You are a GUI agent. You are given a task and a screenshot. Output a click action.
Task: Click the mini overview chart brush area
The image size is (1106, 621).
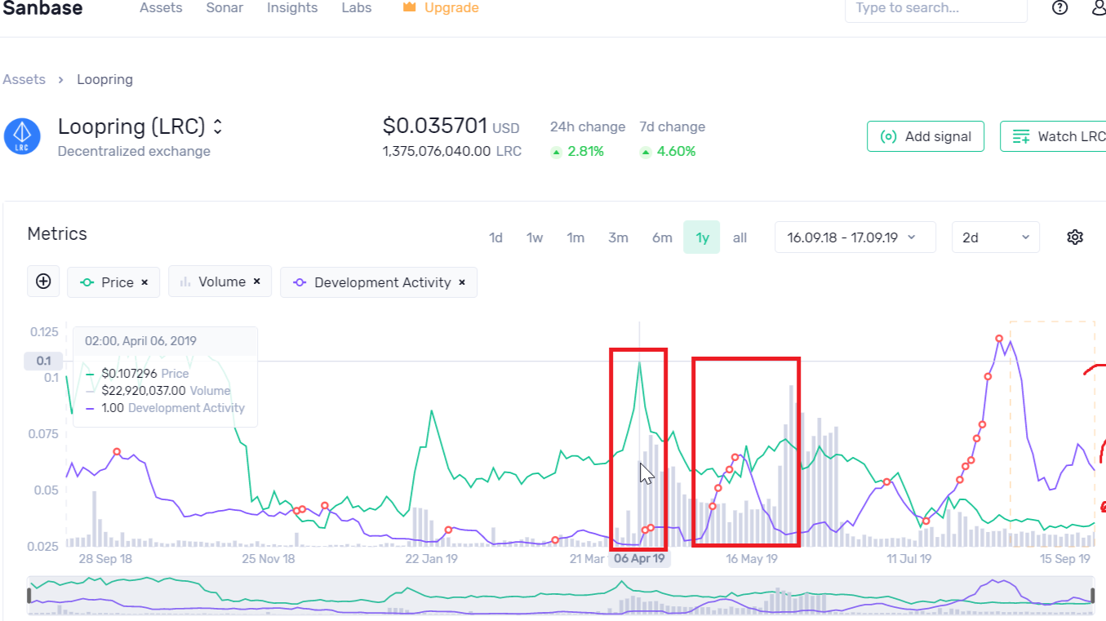tap(562, 595)
